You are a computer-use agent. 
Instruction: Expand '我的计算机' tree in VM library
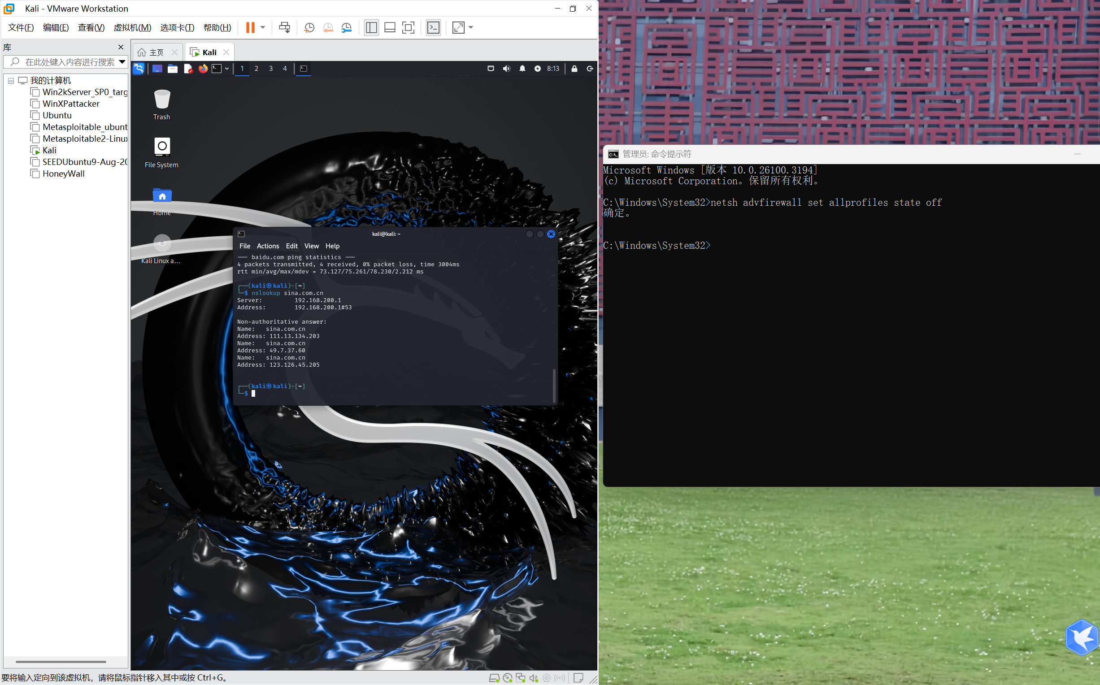[x=12, y=80]
